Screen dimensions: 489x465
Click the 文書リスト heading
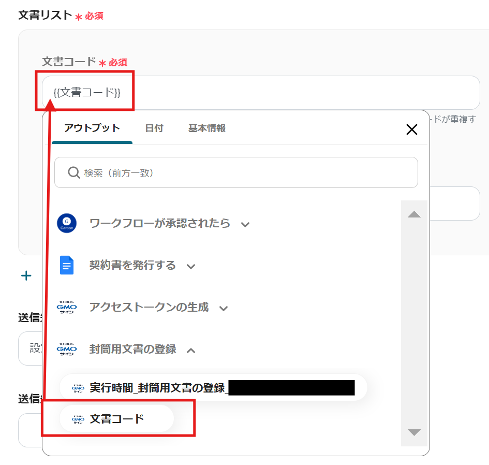45,15
